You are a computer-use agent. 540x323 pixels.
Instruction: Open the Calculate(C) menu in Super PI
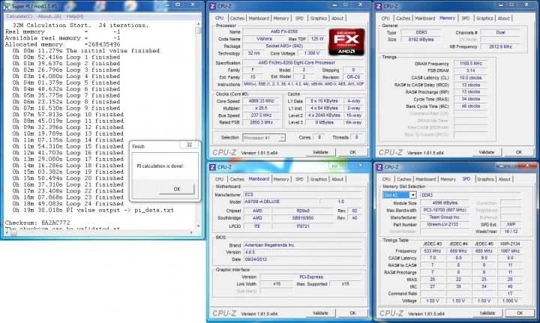(19, 16)
